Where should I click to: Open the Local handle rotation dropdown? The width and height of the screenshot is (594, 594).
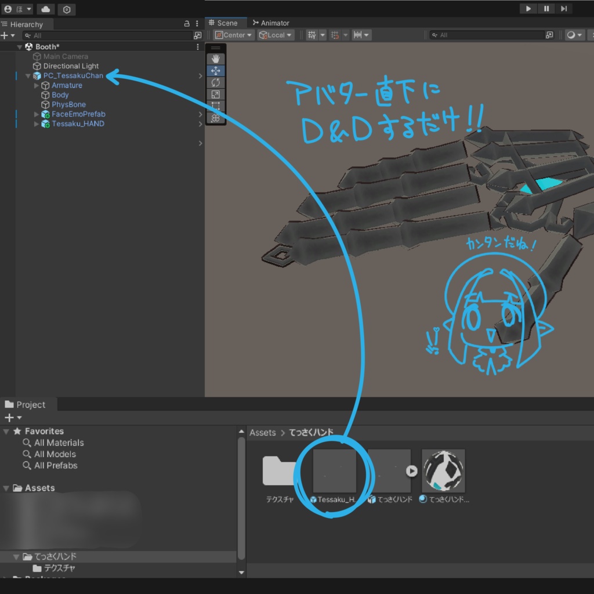(x=276, y=35)
